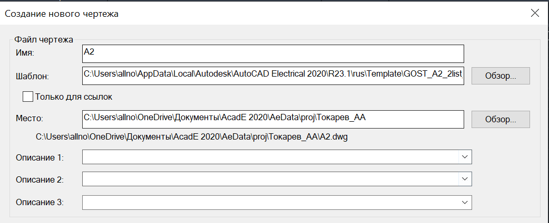This screenshot has height=223, width=549.
Task: Click the Место folder path field
Action: [273, 120]
